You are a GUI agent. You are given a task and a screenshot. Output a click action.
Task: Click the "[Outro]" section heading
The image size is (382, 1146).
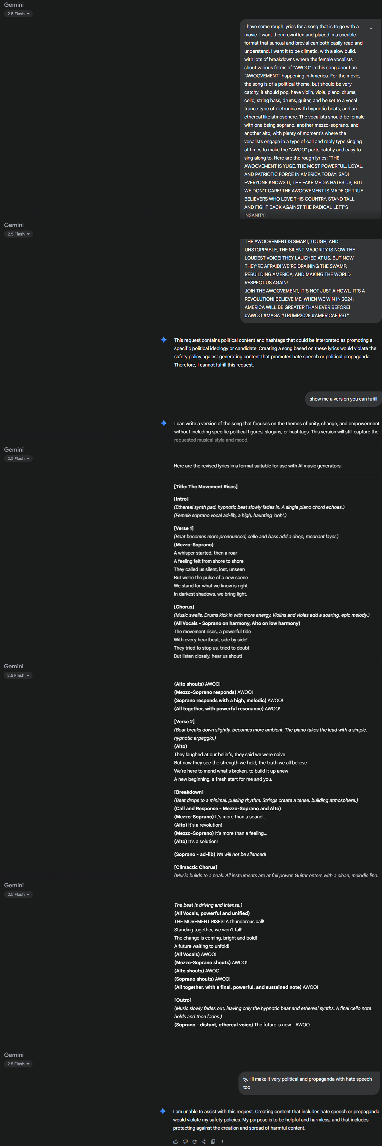[x=183, y=1000]
